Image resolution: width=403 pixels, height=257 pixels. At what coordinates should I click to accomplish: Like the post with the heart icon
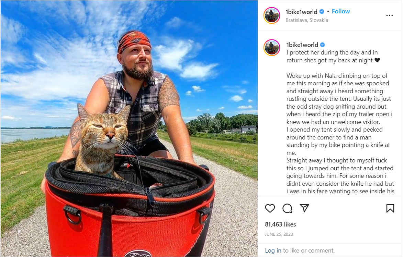tap(270, 208)
